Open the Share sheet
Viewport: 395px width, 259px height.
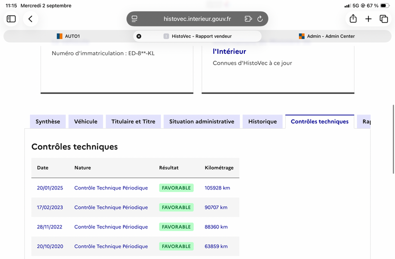coord(353,19)
